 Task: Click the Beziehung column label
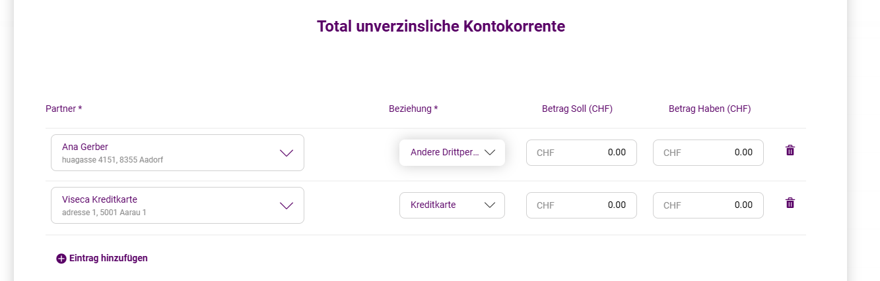[413, 109]
